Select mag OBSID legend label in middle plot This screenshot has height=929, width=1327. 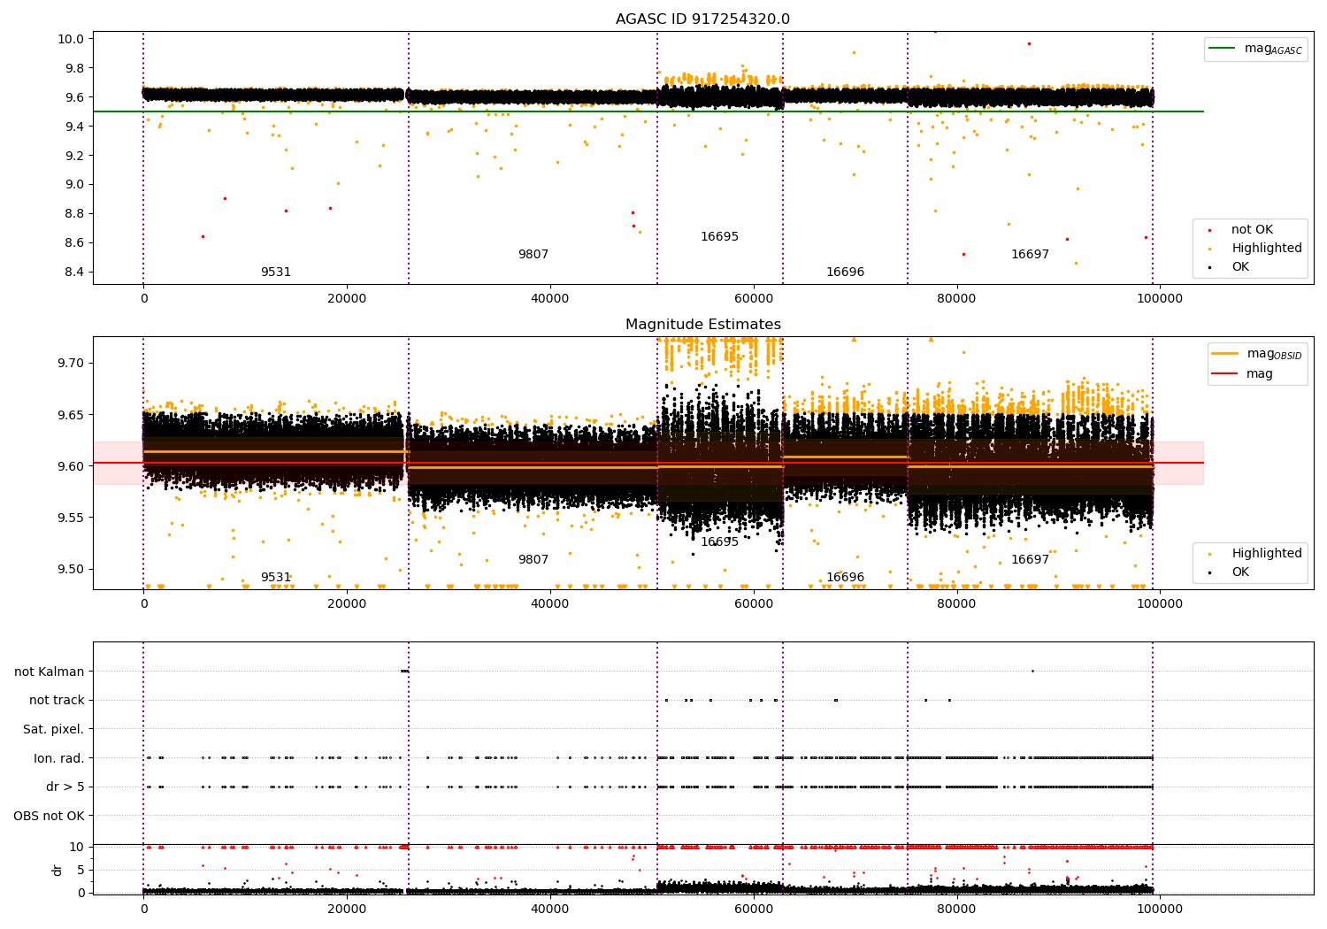pyautogui.click(x=1274, y=355)
